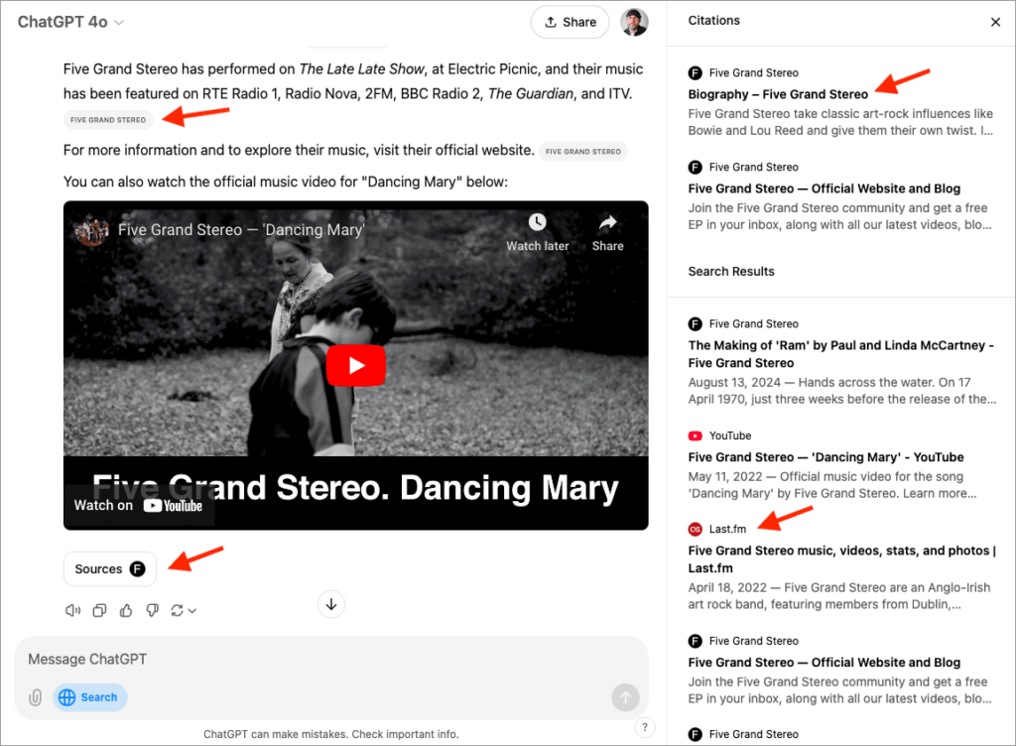Click the attach file paperclip icon

pos(36,697)
